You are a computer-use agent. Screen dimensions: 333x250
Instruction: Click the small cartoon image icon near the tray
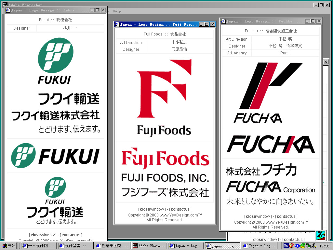coord(320,235)
